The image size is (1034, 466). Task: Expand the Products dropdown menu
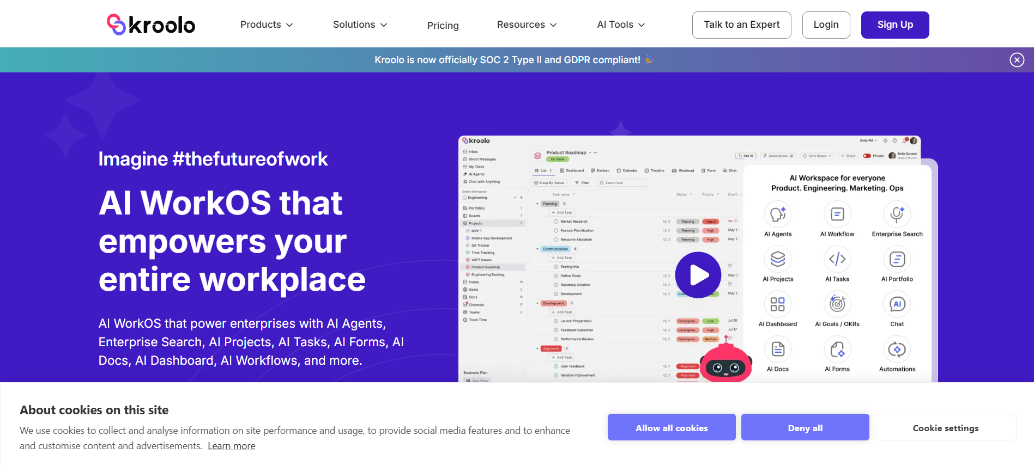pos(267,24)
